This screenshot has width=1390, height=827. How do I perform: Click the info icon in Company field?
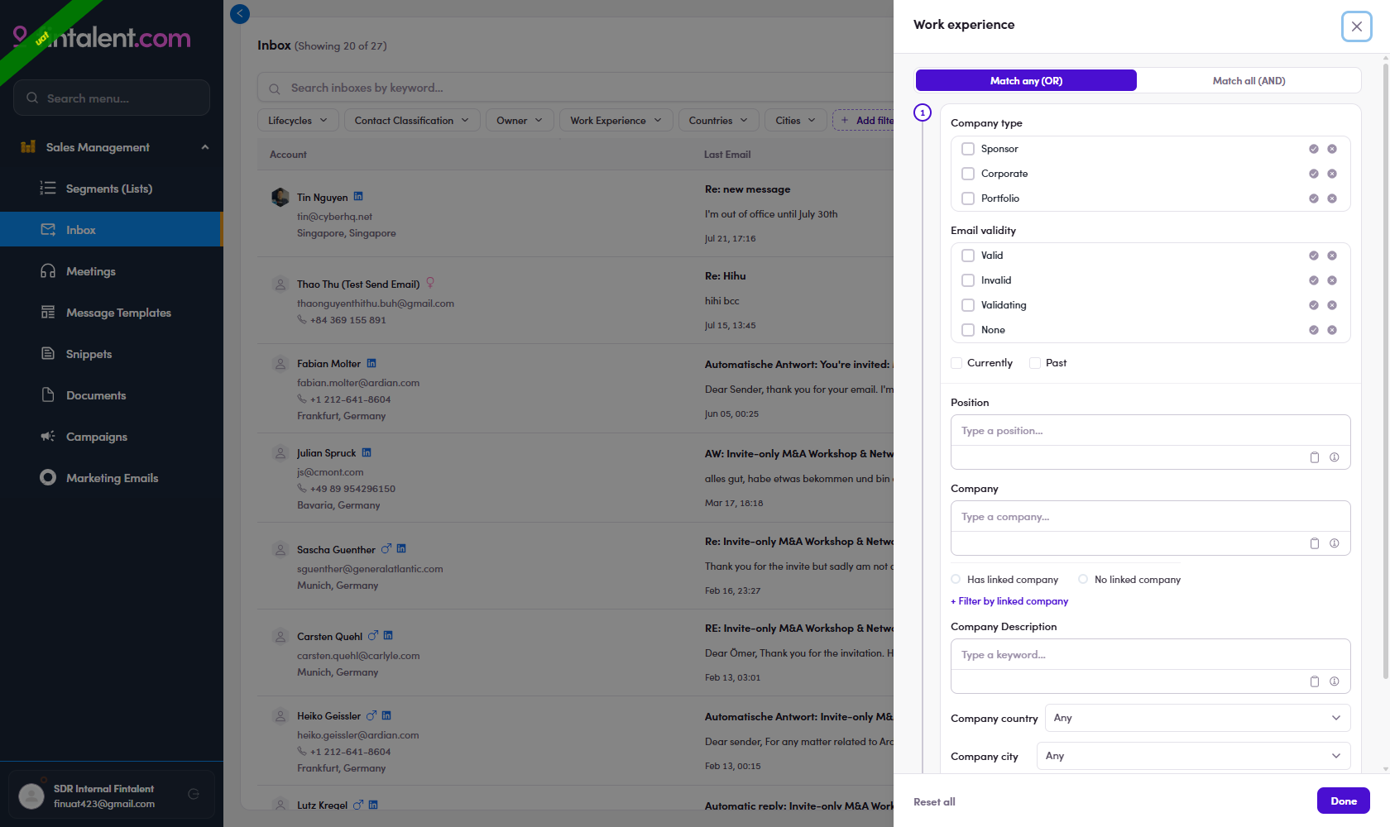[1335, 543]
